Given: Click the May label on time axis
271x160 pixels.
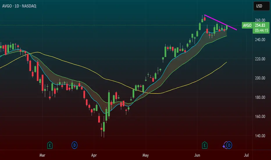Looking at the screenshot, I should (x=145, y=155).
